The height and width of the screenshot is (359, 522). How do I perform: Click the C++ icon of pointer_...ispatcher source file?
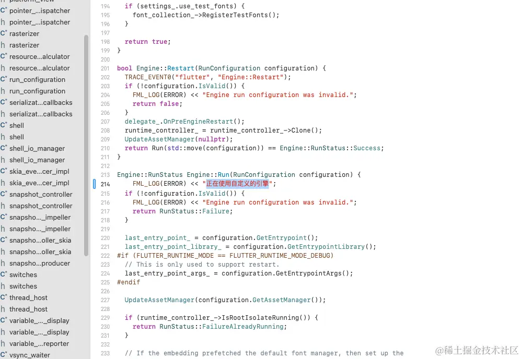4,10
